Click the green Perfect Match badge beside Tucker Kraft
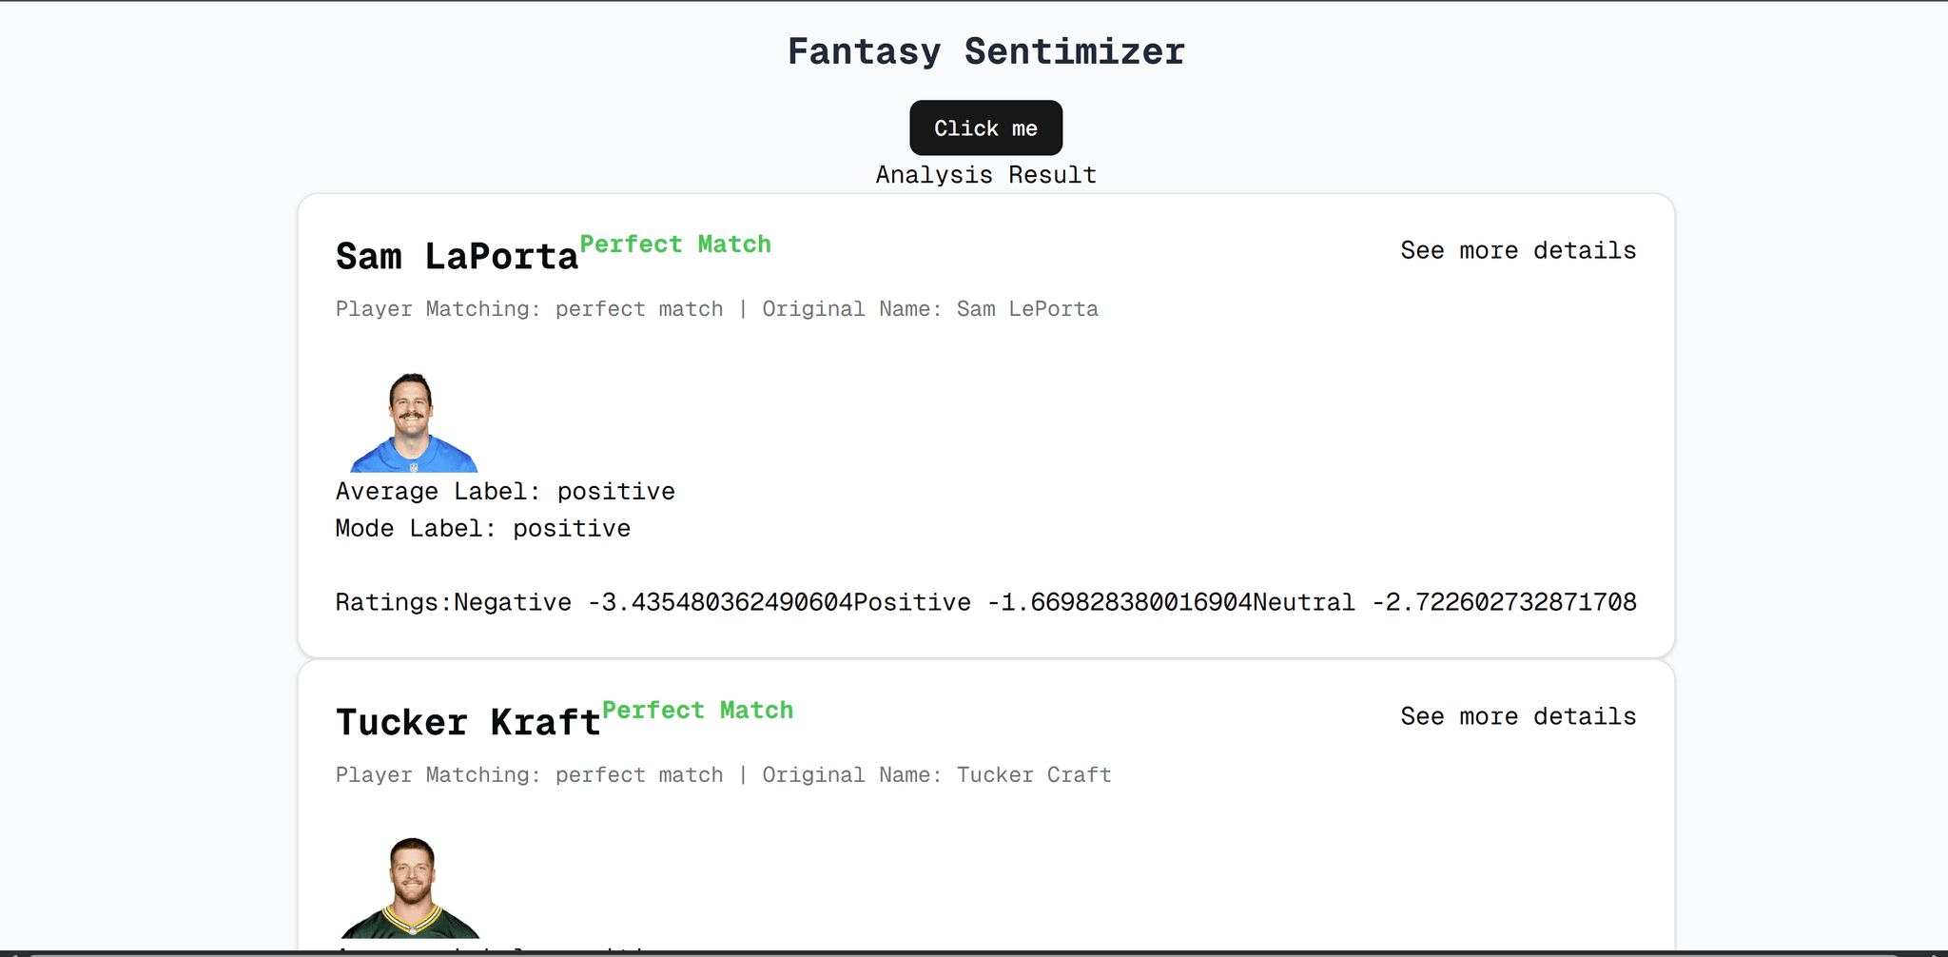 coord(697,711)
